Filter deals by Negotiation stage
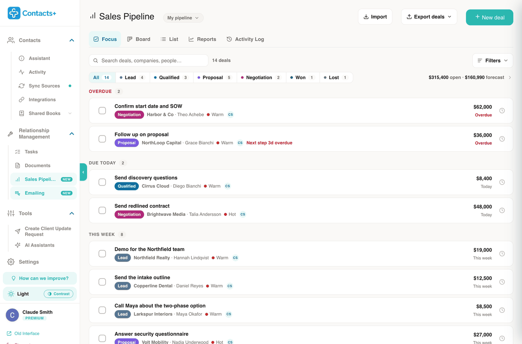 click(x=261, y=78)
